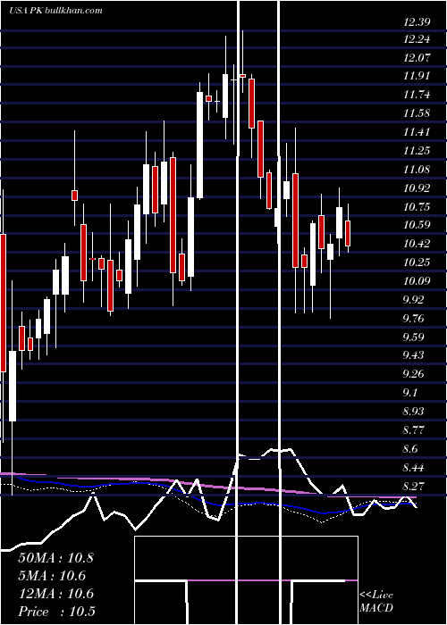This screenshot has height=625, width=447.
Task: Click the large red candle at chart's left edge
Action: 4,303
